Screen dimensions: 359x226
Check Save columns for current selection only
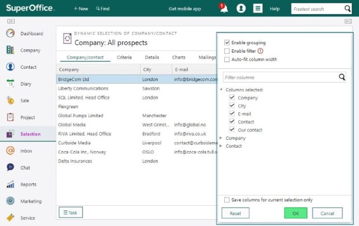[227, 200]
